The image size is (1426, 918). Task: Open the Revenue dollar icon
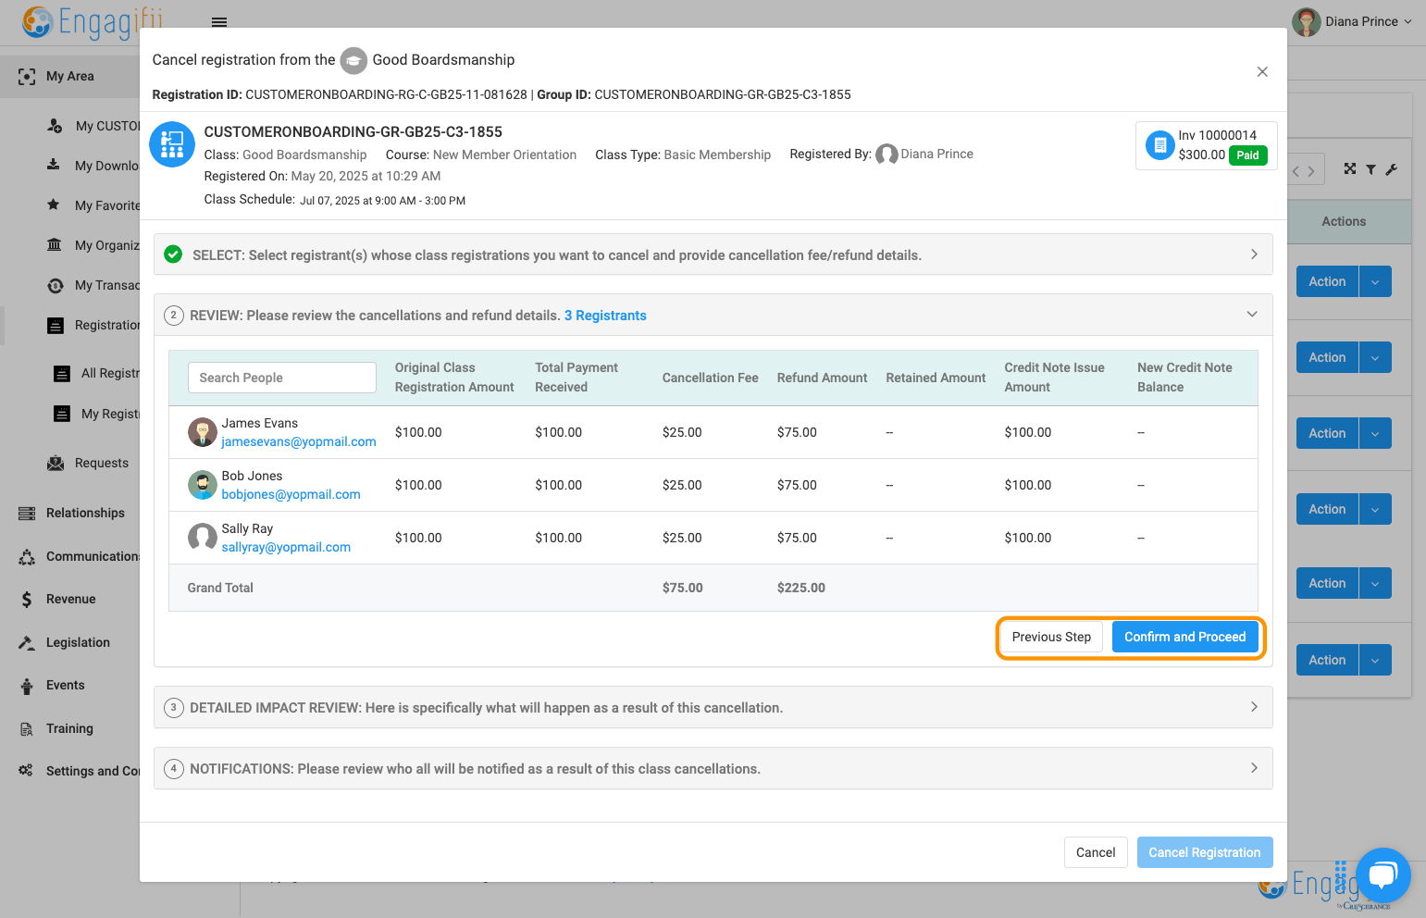(x=27, y=600)
